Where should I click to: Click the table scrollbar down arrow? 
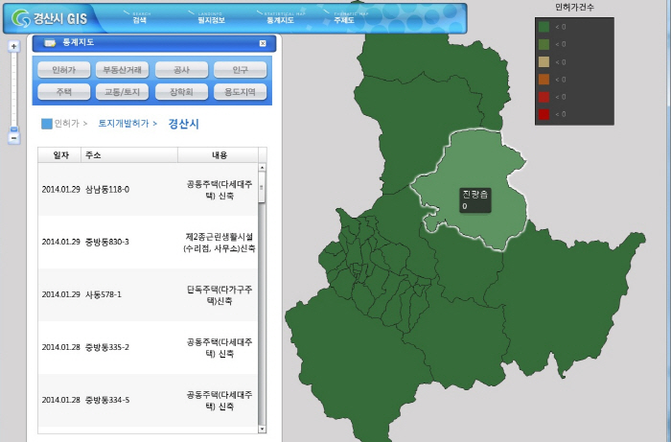pyautogui.click(x=262, y=429)
